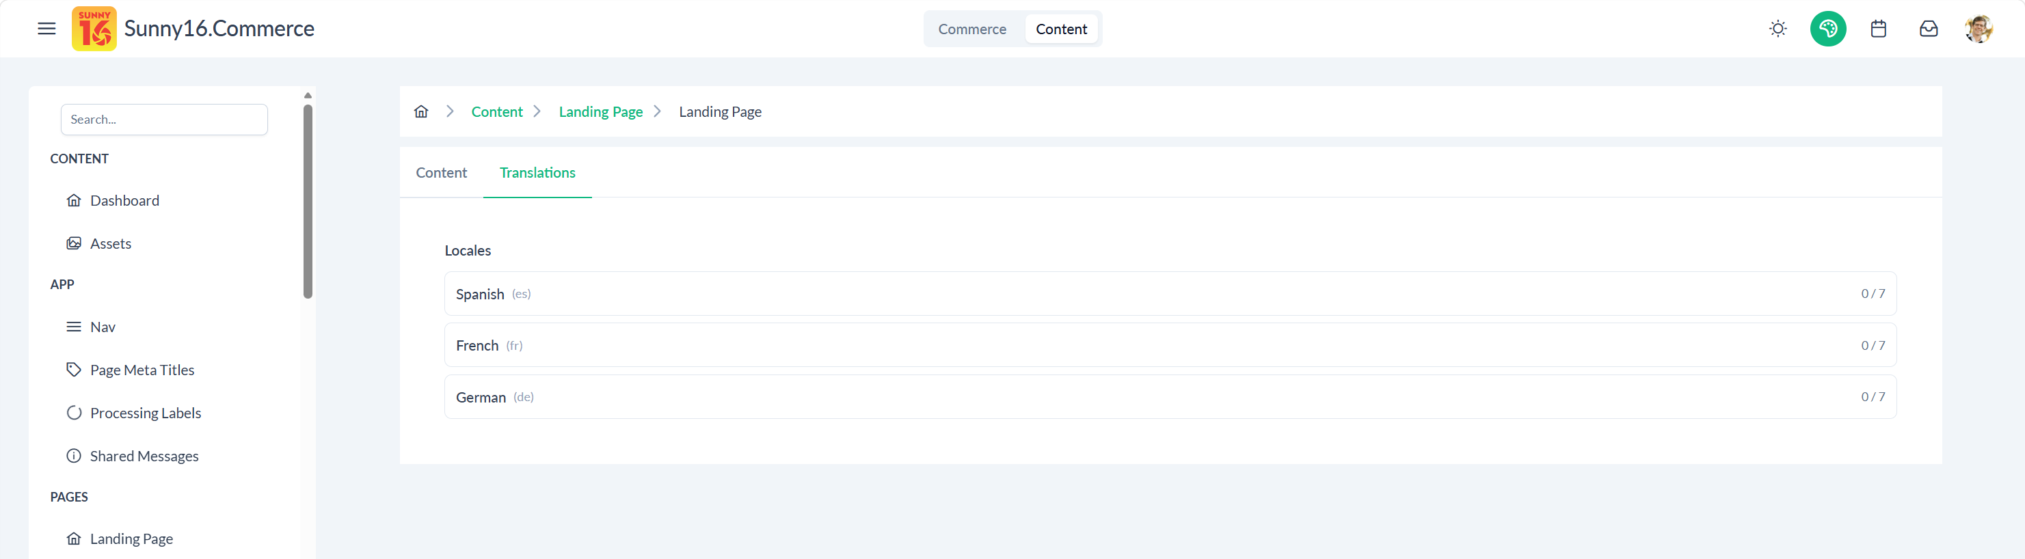Select the Content section toggle
This screenshot has width=2025, height=559.
pyautogui.click(x=1061, y=29)
